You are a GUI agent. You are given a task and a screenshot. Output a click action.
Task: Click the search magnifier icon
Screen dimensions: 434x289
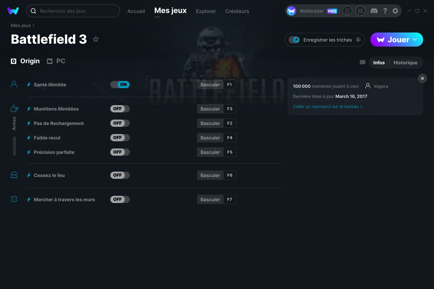tap(33, 11)
